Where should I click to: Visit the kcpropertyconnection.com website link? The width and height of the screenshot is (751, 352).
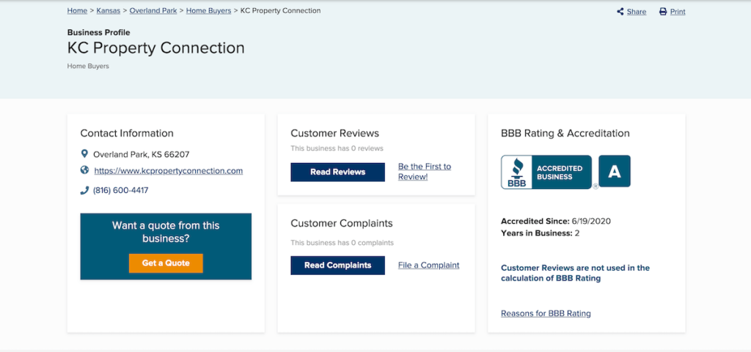[x=169, y=170]
